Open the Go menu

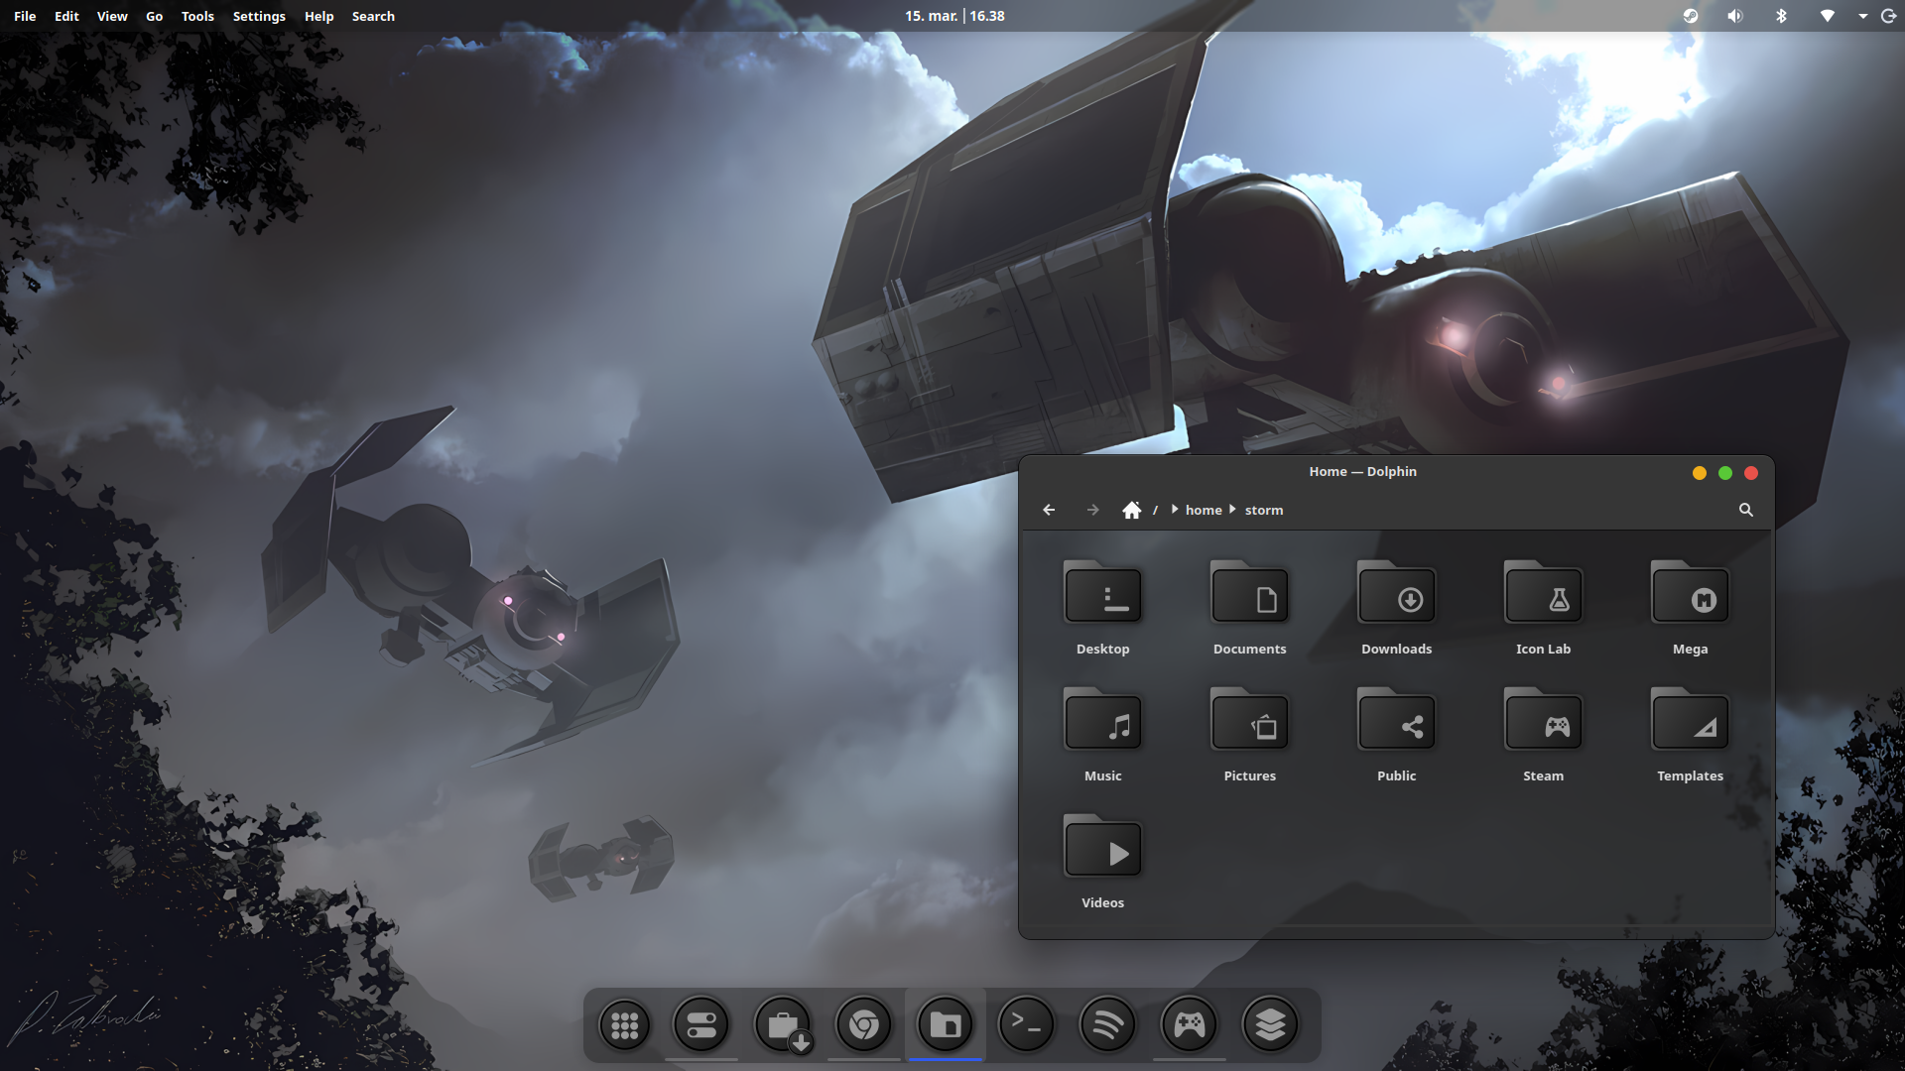point(154,16)
